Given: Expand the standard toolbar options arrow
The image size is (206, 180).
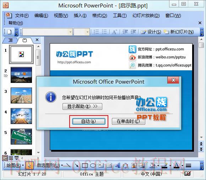Looking at the screenshot, I should 17,32.
